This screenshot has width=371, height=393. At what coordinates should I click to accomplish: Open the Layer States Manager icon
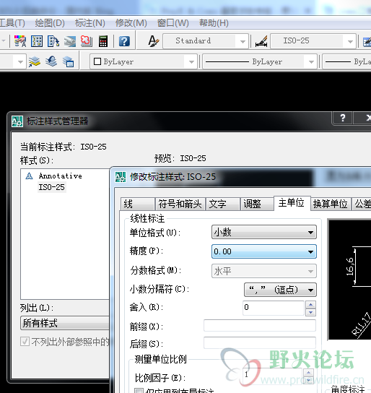tap(68, 61)
